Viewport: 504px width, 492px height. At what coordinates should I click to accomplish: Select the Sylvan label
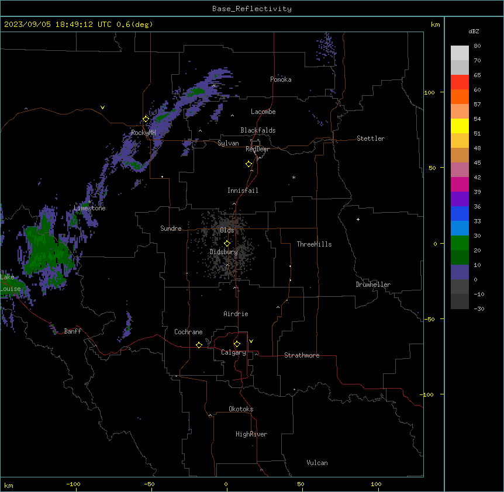pos(228,143)
